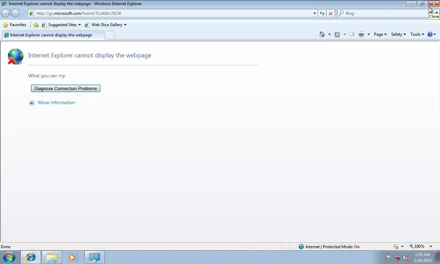Image resolution: width=440 pixels, height=264 pixels.
Task: Launch Windows Media Player from taskbar
Action: click(x=73, y=257)
